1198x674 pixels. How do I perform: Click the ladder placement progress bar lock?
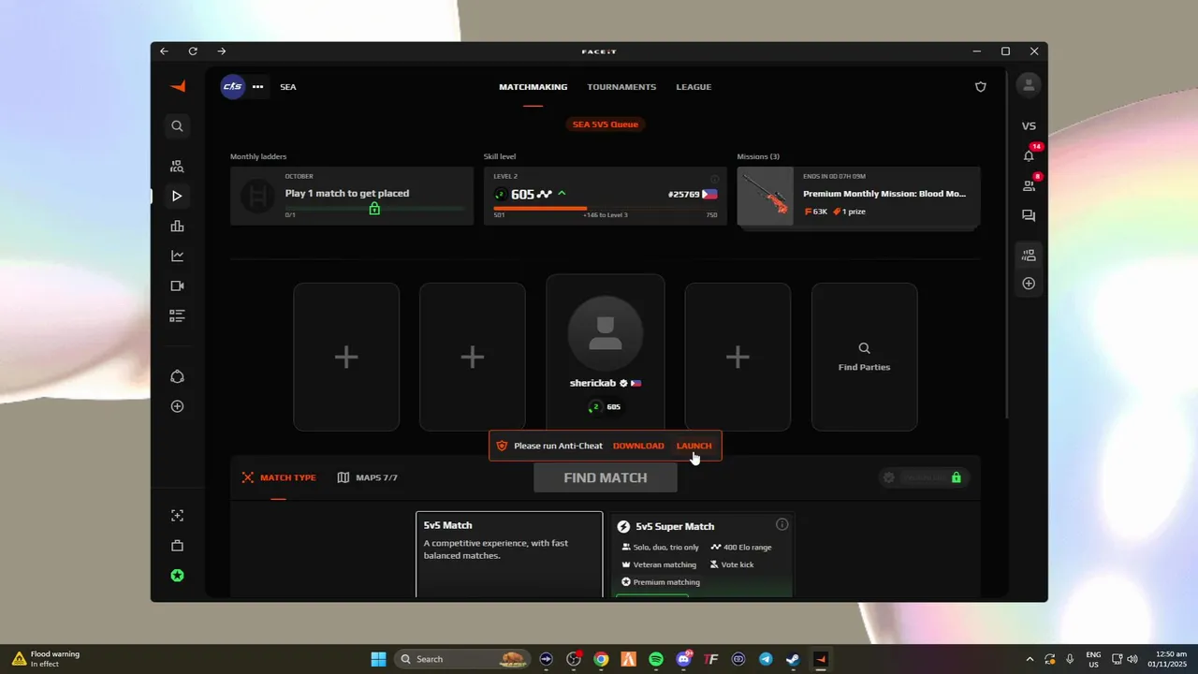374,208
